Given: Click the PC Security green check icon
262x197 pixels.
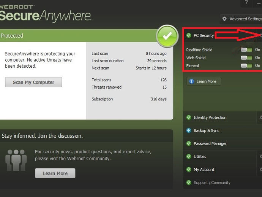Looking at the screenshot, I should pos(189,35).
